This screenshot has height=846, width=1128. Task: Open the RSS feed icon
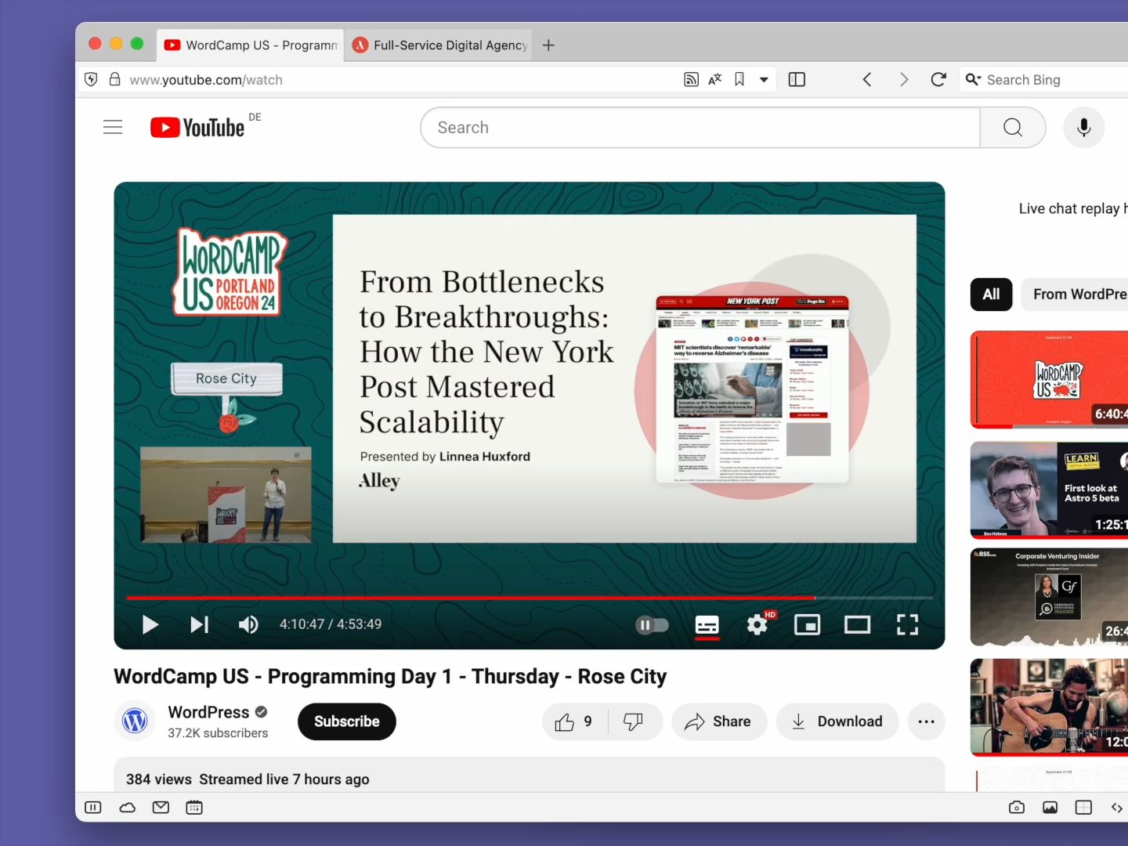(x=691, y=79)
